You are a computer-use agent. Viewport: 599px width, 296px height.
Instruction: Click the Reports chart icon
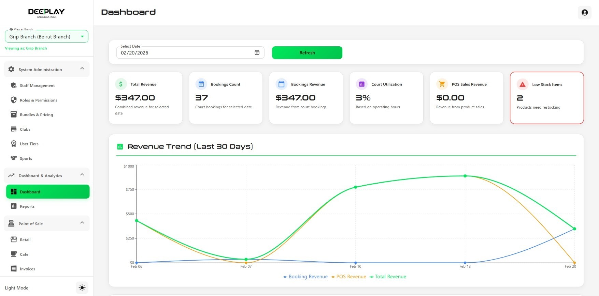14,206
